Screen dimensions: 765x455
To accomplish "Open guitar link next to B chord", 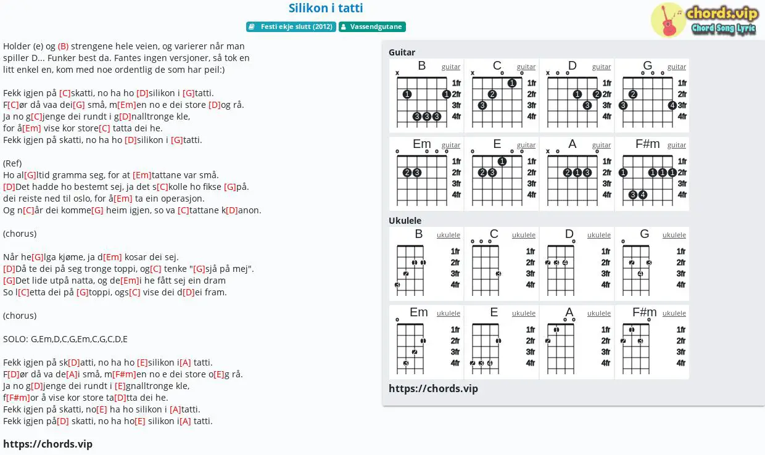I will coord(451,67).
